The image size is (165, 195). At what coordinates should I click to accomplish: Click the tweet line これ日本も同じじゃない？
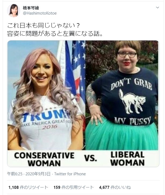[x=44, y=26]
